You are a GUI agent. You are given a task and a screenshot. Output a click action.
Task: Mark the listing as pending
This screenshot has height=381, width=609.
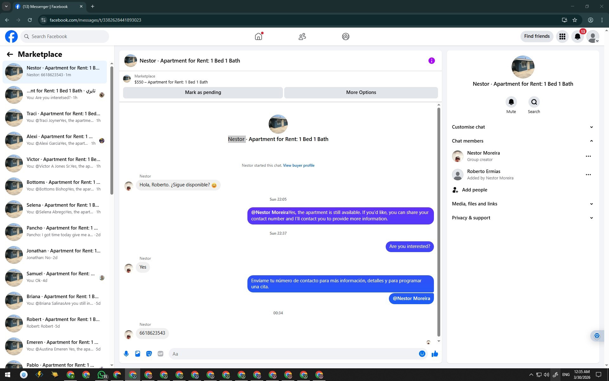tap(203, 92)
